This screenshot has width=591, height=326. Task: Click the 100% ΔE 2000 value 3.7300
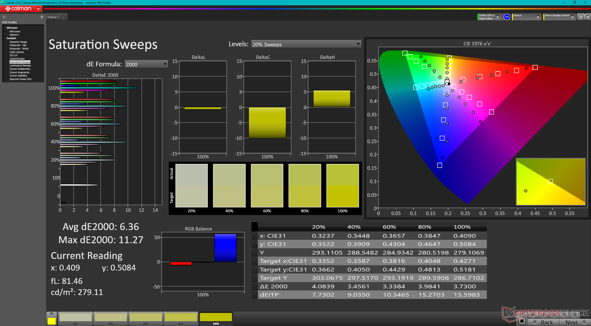pyautogui.click(x=464, y=287)
